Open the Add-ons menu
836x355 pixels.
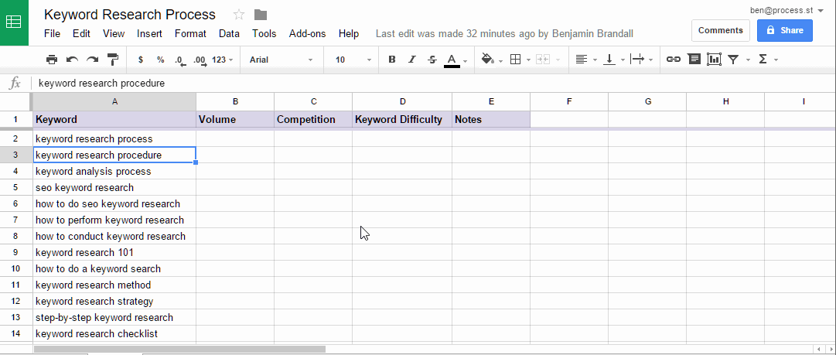[x=307, y=34]
